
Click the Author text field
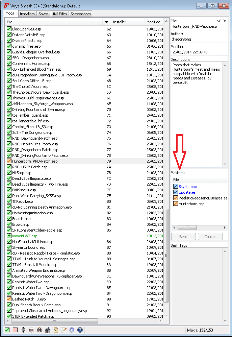click(x=199, y=40)
